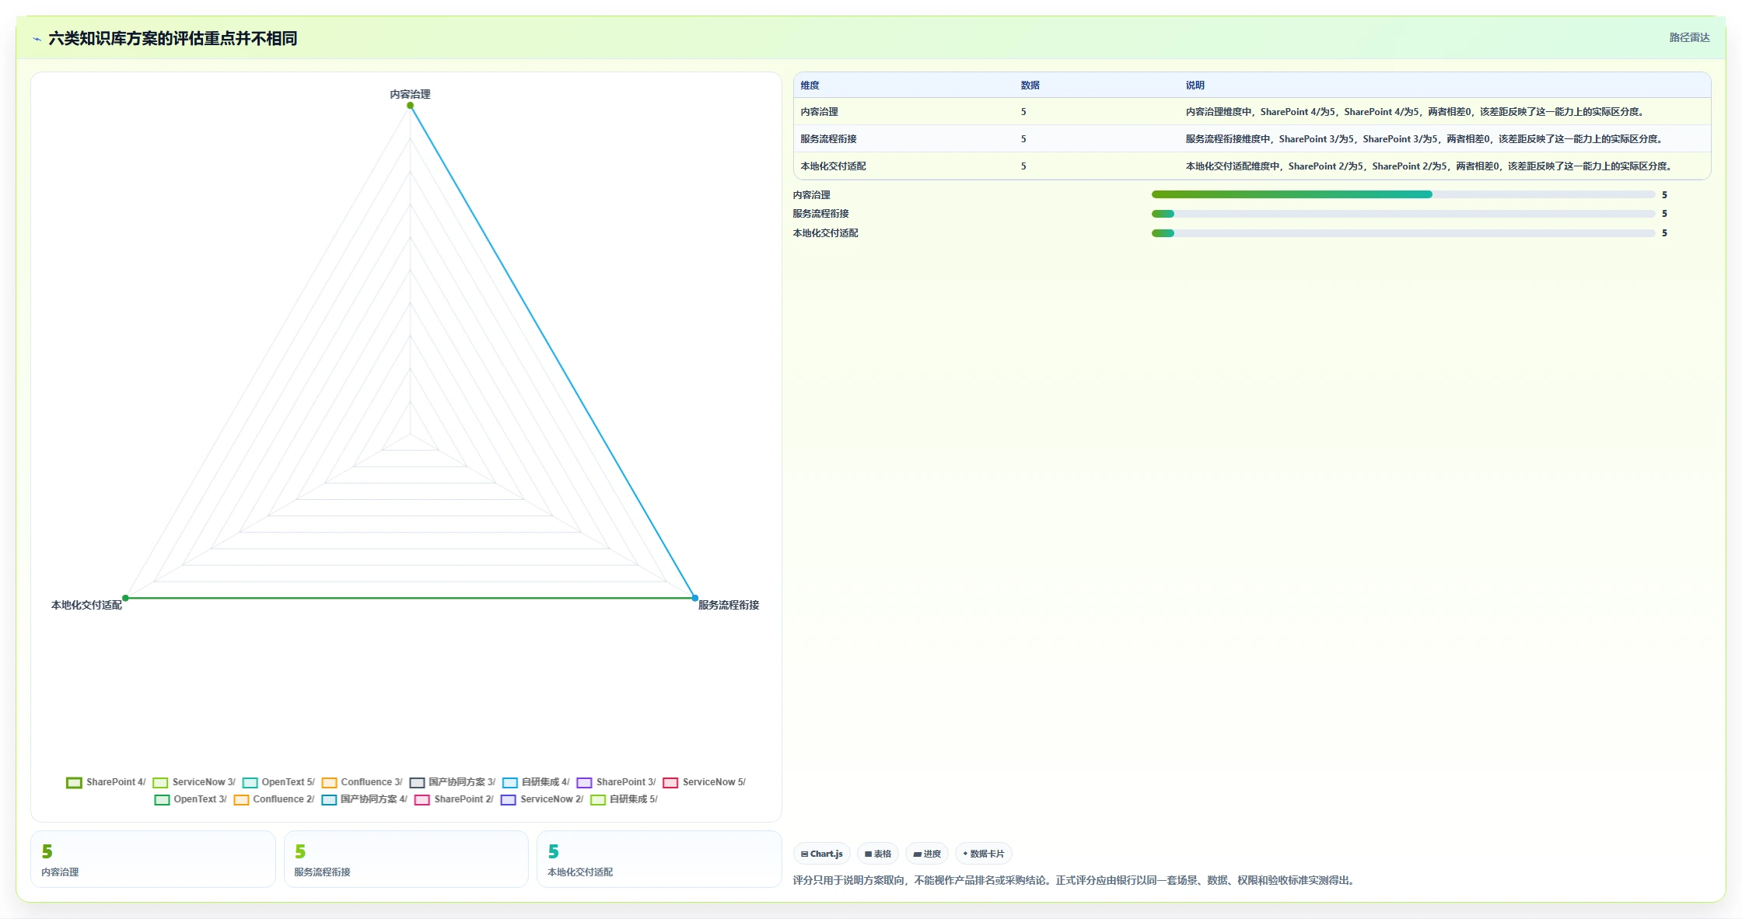The image size is (1742, 919).
Task: Click the footnote starting 评分只用于说明方案取向
Action: (x=1075, y=881)
